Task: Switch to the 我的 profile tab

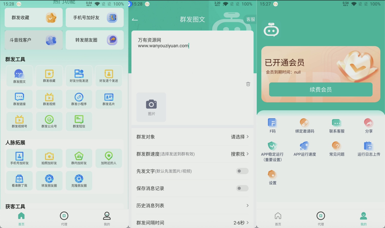Action: tap(363, 218)
